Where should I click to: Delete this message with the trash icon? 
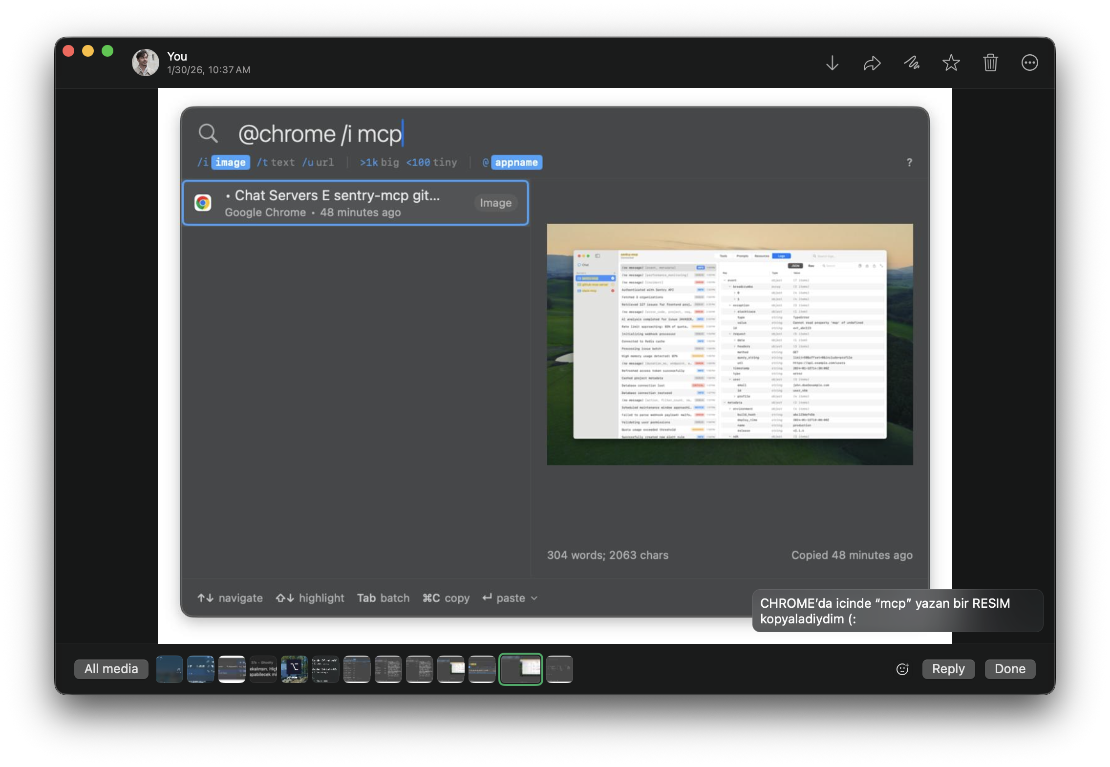tap(990, 63)
